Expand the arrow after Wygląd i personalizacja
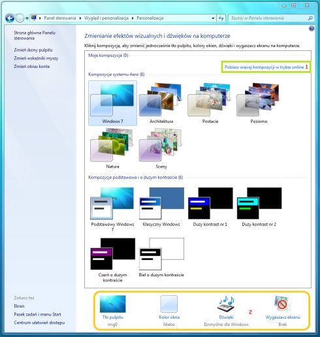 (133, 18)
